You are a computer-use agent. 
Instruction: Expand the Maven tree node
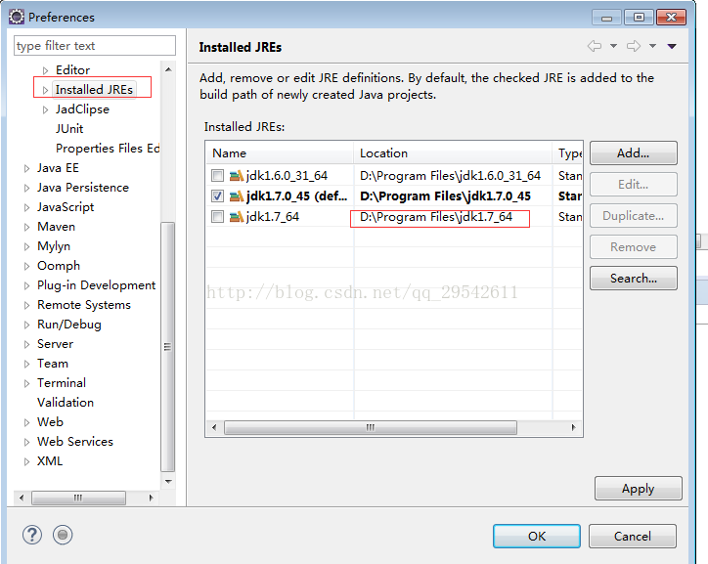point(26,227)
